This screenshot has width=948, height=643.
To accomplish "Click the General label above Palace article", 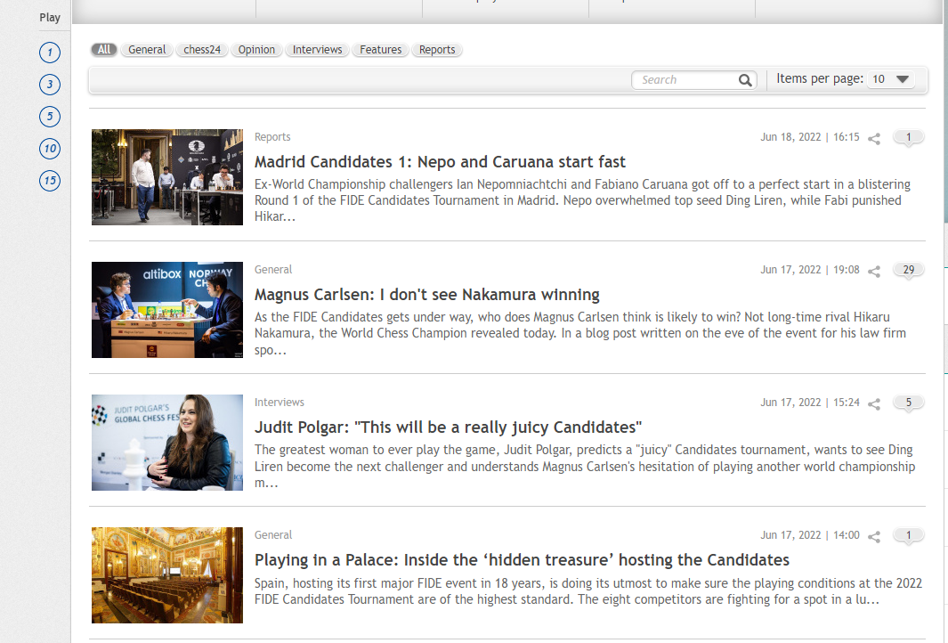I will pyautogui.click(x=273, y=534).
